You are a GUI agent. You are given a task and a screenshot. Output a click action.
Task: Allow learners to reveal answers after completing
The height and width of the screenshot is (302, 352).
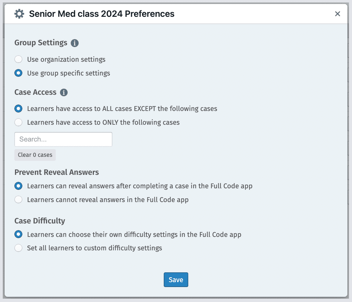[x=18, y=186]
